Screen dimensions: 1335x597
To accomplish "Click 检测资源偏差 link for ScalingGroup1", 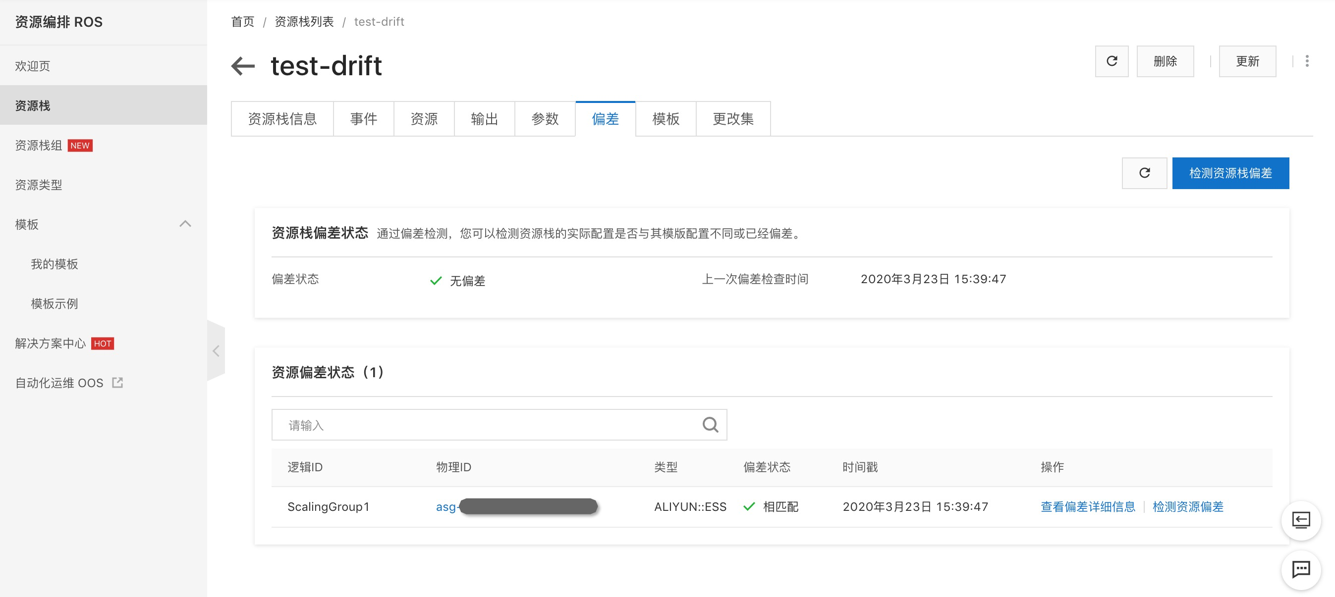I will [x=1188, y=506].
